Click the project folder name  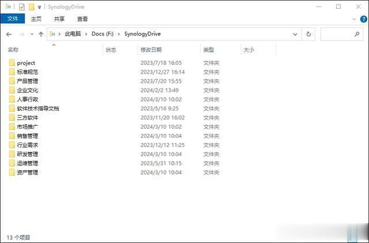point(26,63)
